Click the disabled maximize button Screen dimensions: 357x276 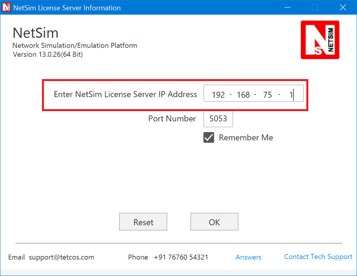tap(315, 7)
